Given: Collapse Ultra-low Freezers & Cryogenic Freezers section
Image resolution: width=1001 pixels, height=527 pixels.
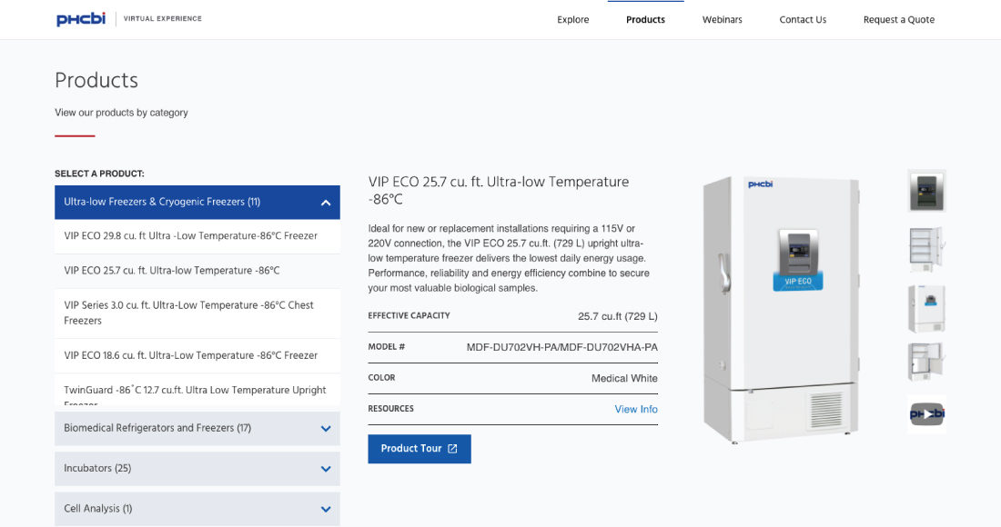Looking at the screenshot, I should [x=325, y=203].
